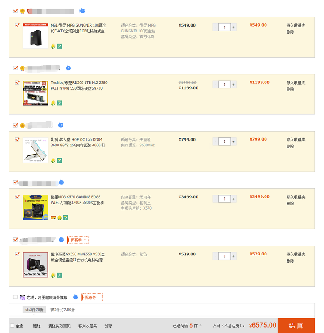
Task: Select the otc2件75折 promotion tab
Action: click(34, 310)
